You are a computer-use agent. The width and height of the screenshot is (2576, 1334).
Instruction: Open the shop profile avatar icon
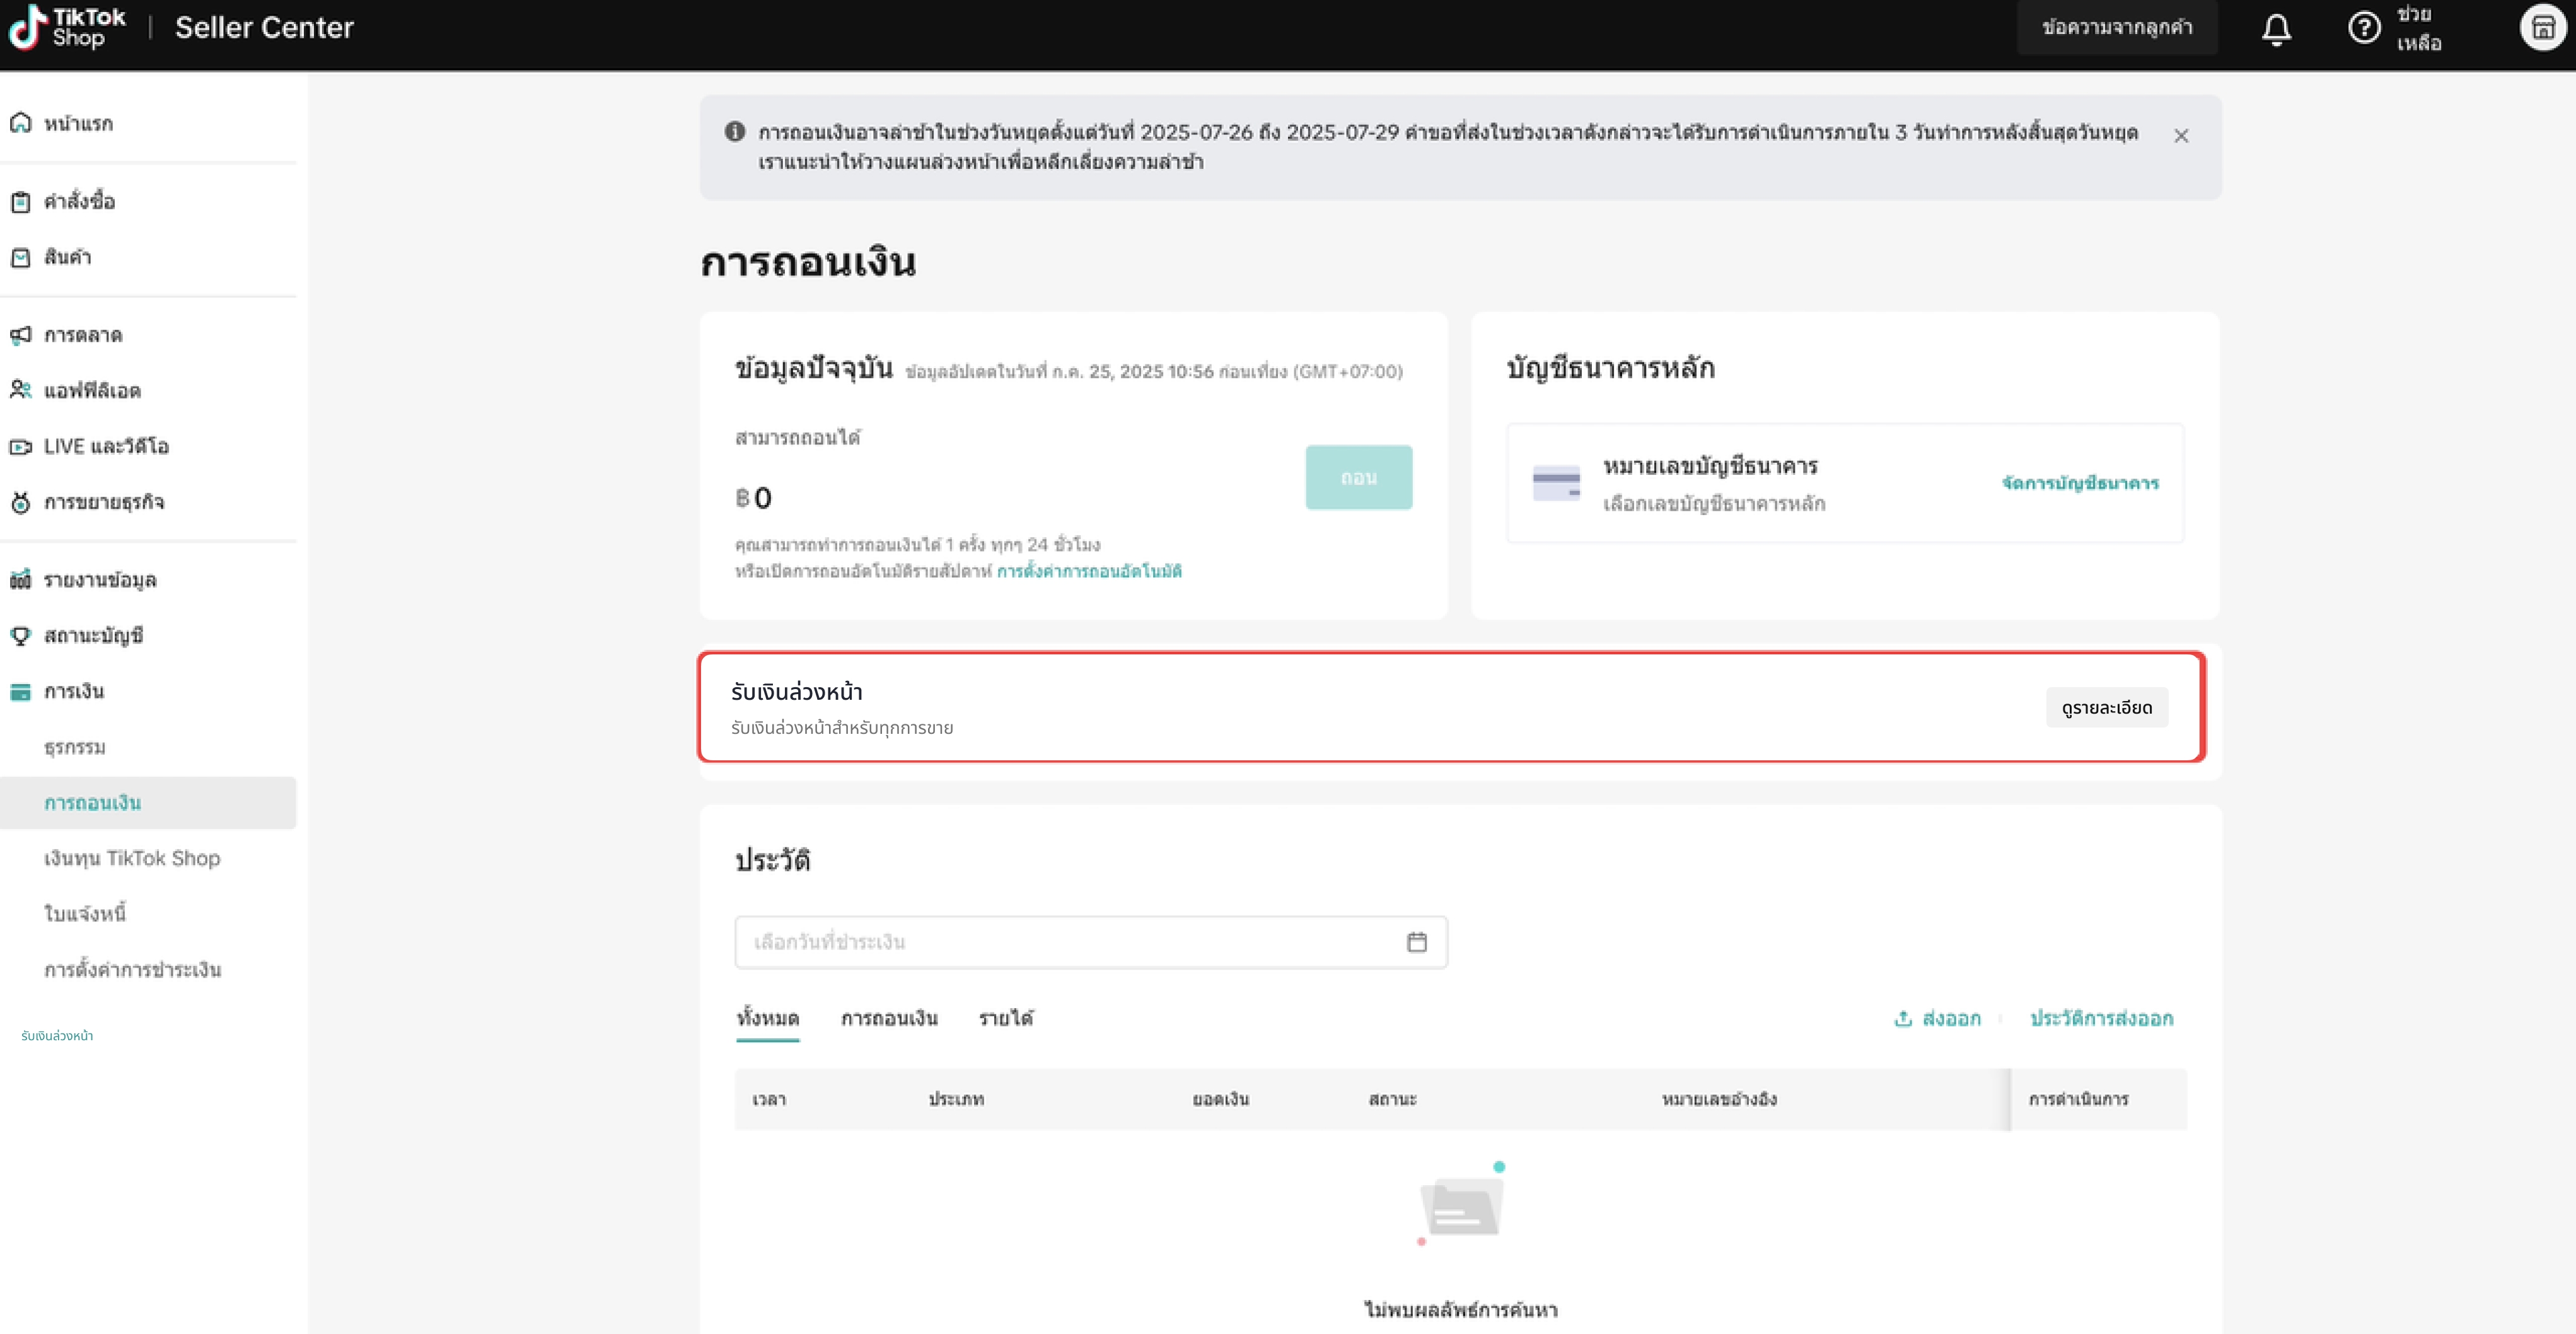point(2542,28)
